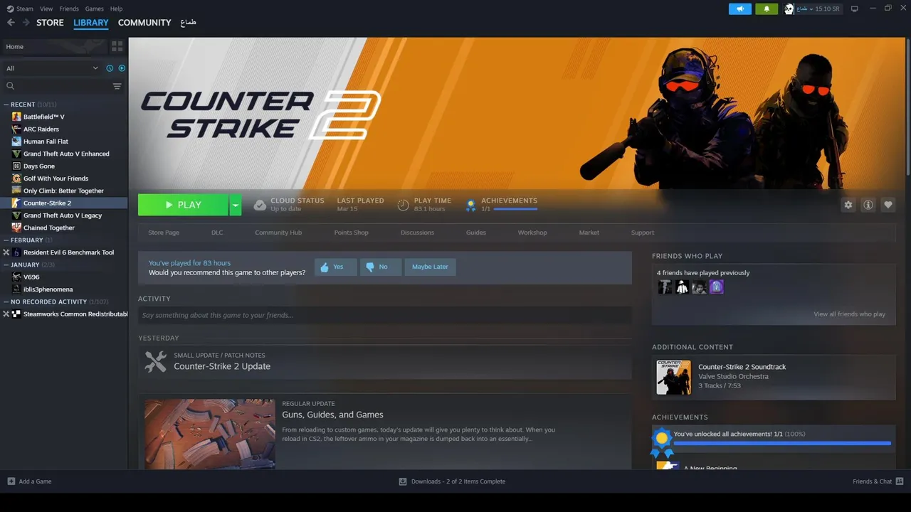Open the Friends menu
This screenshot has height=512, width=911.
tap(69, 9)
